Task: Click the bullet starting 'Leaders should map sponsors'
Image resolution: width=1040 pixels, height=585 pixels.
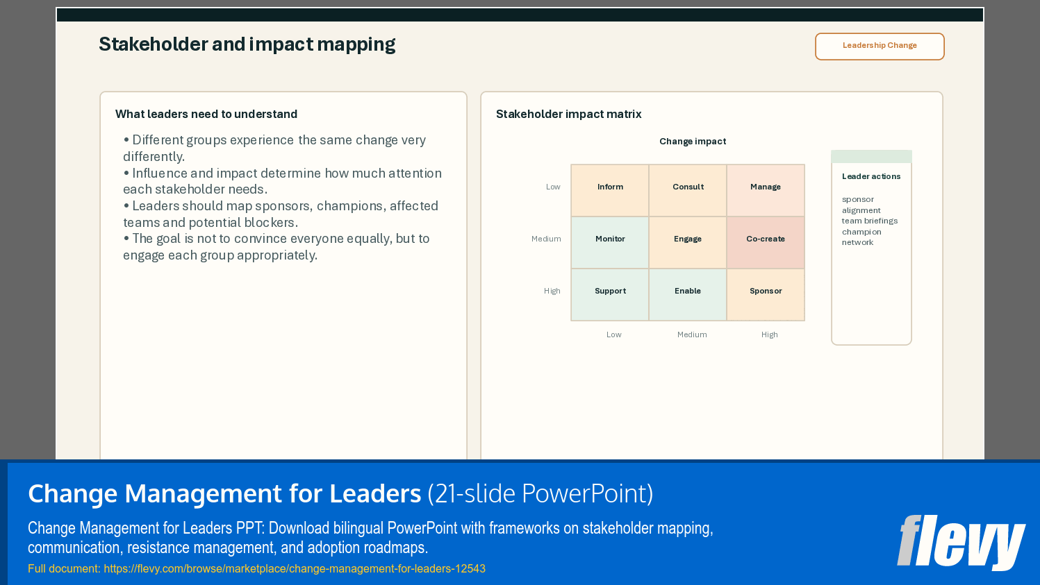Action: (x=281, y=214)
